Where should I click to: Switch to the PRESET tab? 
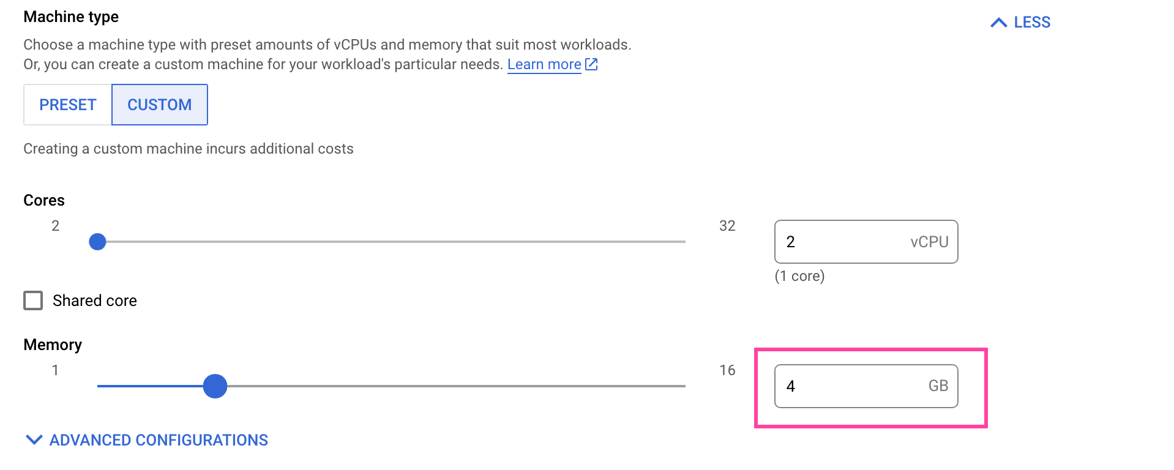67,104
